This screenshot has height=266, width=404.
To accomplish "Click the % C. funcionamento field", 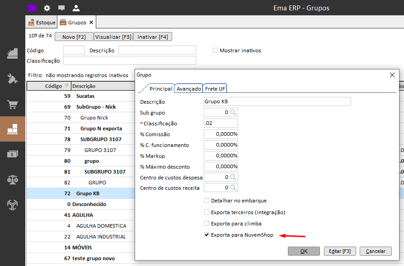I will click(221, 145).
